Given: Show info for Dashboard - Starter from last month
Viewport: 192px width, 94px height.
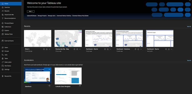Looking at the screenshot, I should point(166,49).
